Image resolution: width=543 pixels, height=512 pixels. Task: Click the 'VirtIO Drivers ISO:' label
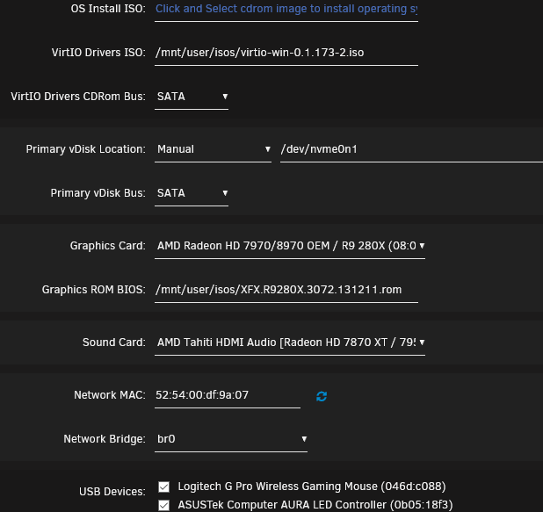(98, 53)
